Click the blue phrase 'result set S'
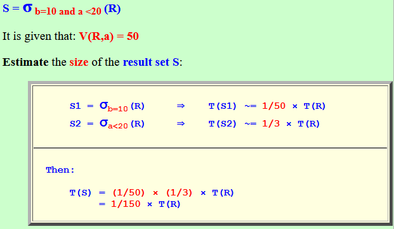Viewport: 394px width, 229px height. pos(151,62)
